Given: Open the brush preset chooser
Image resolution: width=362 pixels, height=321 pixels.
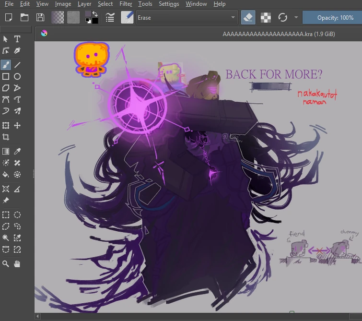Looking at the screenshot, I should pos(127,18).
